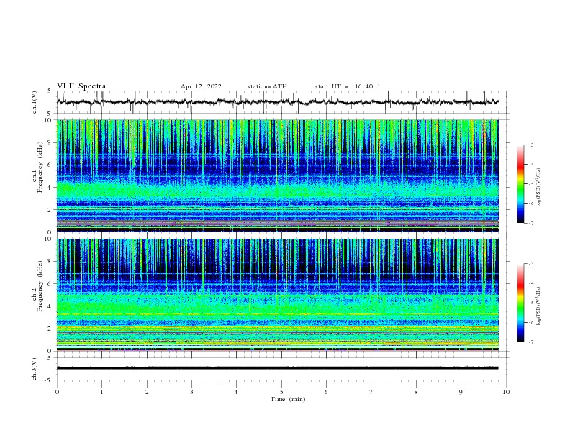
Task: Click tick label "10" on the time axis
Action: [x=506, y=392]
